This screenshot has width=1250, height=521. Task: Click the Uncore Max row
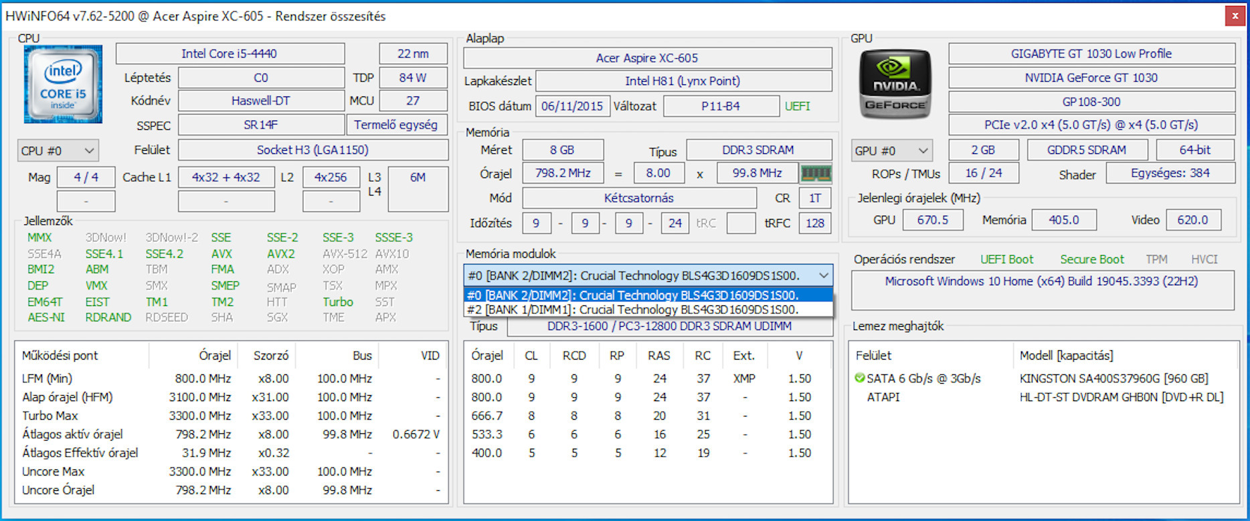[x=231, y=471]
